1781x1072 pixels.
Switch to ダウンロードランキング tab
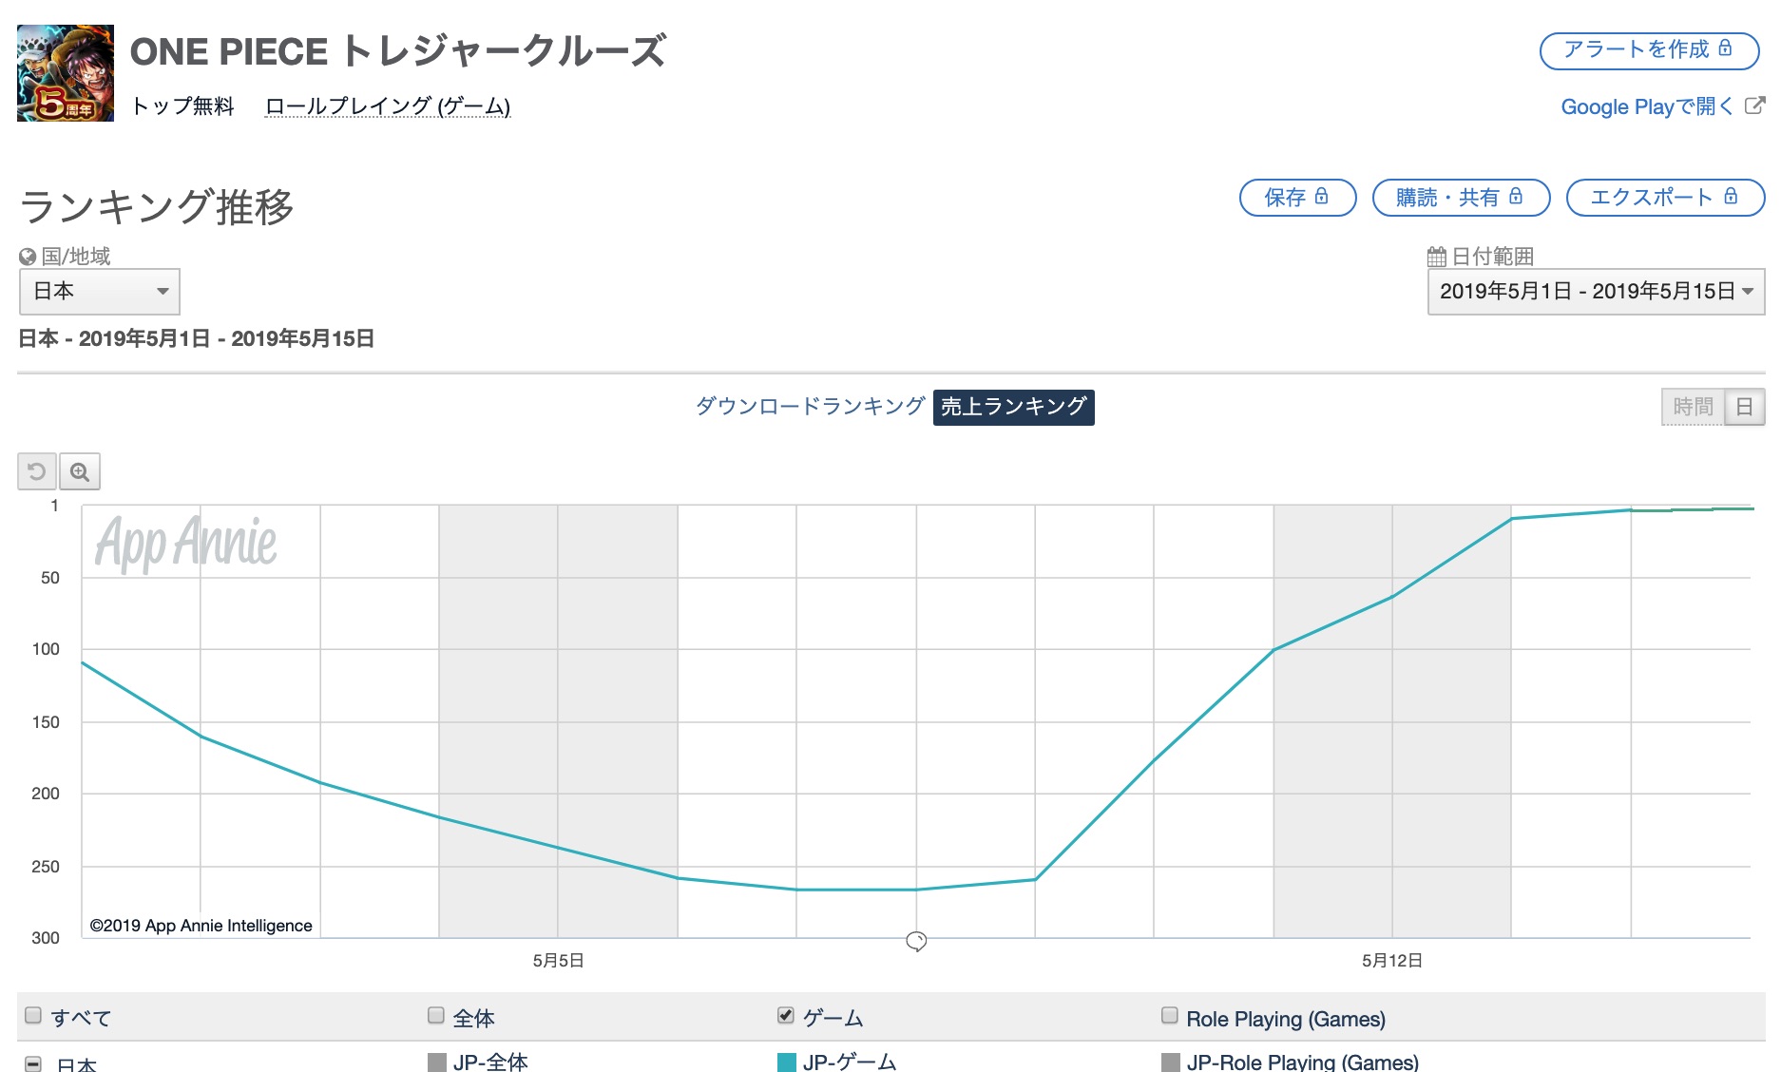[810, 407]
